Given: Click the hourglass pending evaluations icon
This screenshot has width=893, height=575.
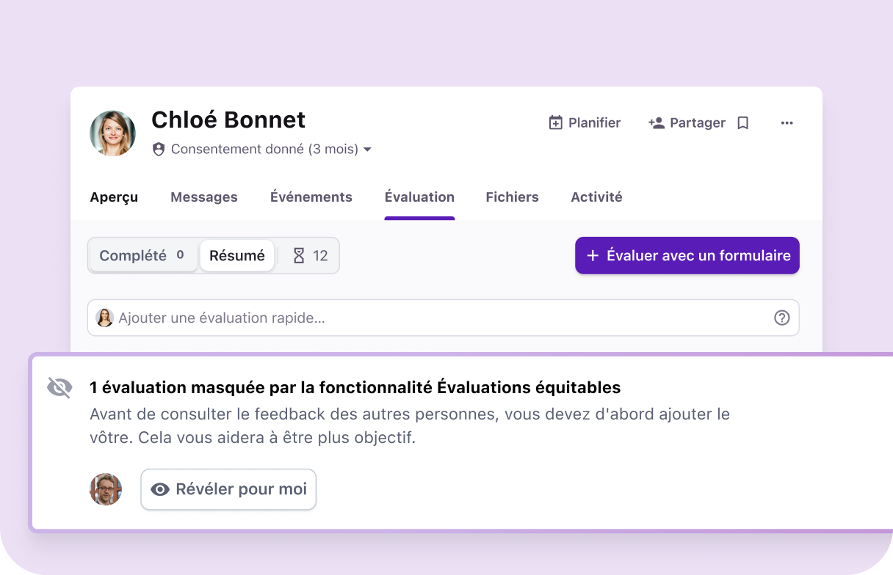Looking at the screenshot, I should pyautogui.click(x=299, y=256).
